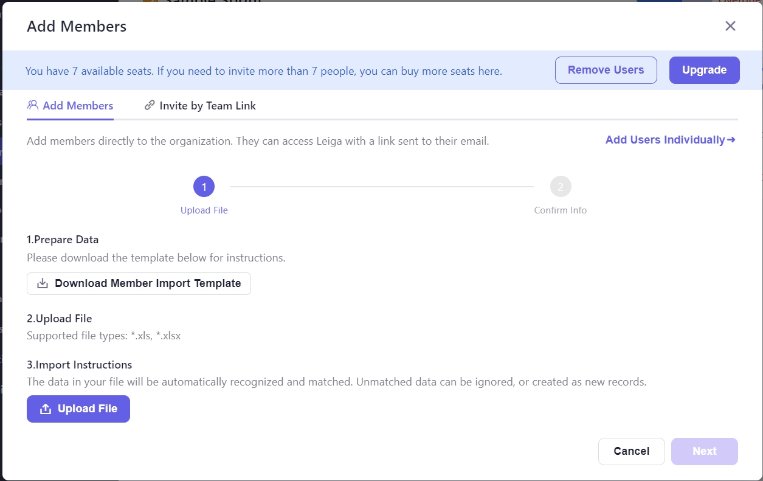Click the Upload File button label
This screenshot has height=481, width=763.
point(88,409)
